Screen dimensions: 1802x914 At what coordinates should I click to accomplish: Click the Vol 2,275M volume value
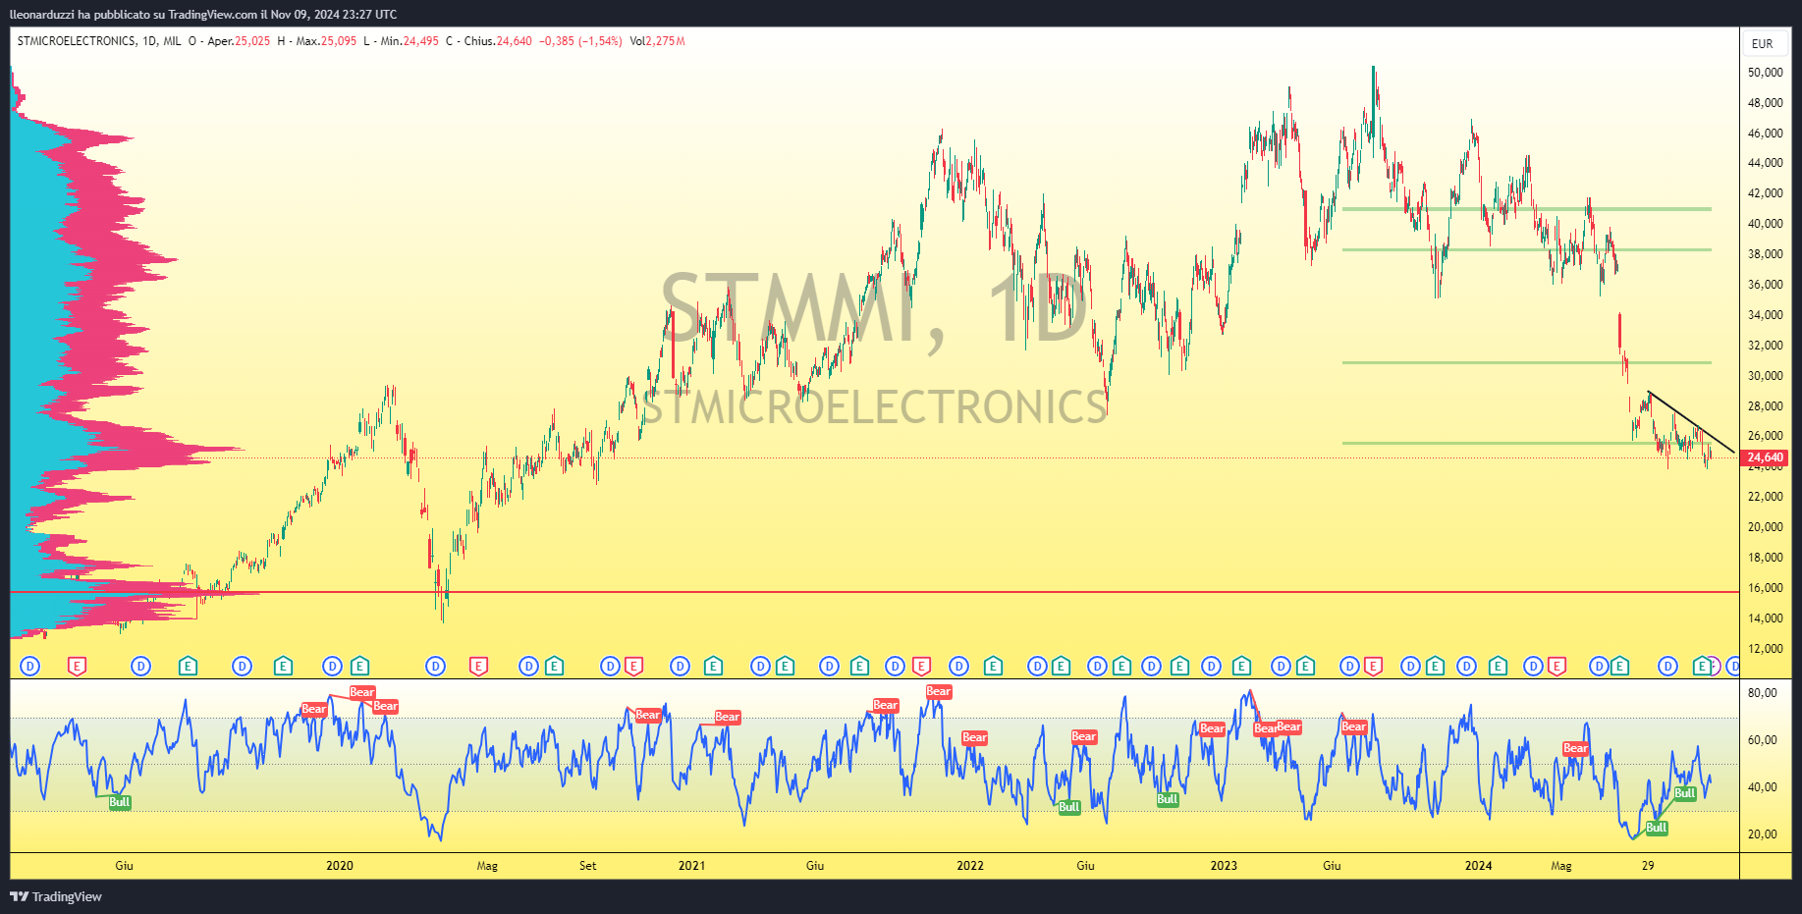(x=657, y=41)
